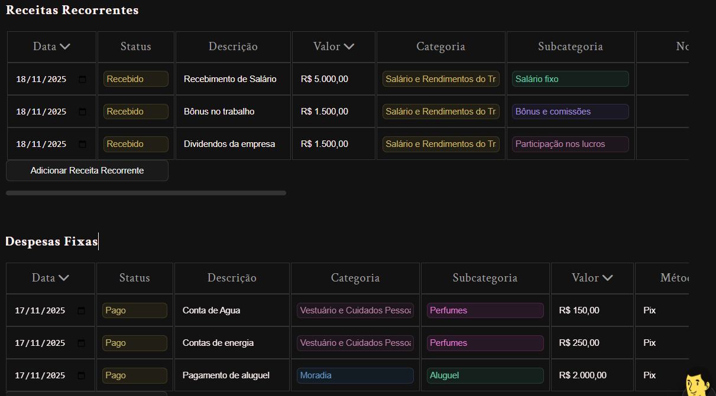Open Participação nos lucros subcategory selector
716x396 pixels.
[570, 144]
